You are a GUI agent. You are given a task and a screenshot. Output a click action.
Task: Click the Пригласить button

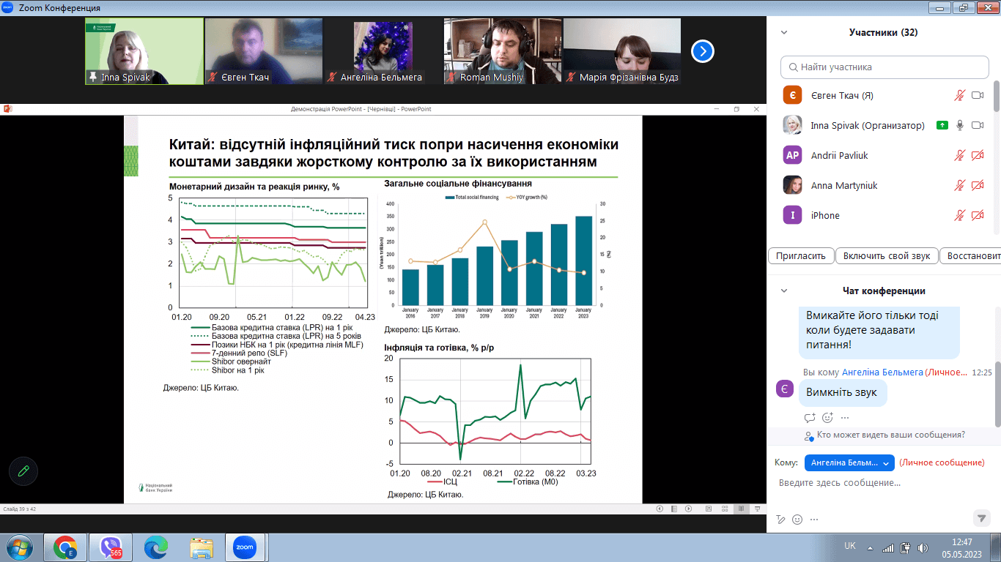802,256
